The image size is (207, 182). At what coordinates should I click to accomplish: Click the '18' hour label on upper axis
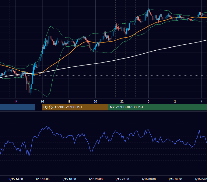69,102
